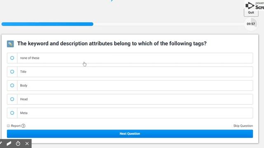Select the 'Head' radio button
The height and width of the screenshot is (148, 264).
pyautogui.click(x=12, y=99)
